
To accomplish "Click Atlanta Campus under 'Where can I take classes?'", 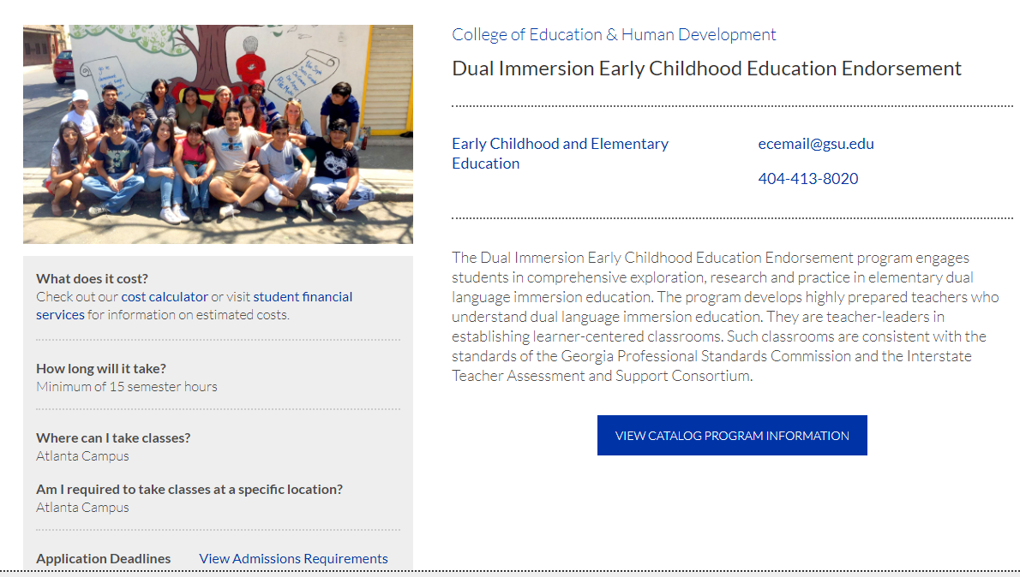I will [x=82, y=456].
